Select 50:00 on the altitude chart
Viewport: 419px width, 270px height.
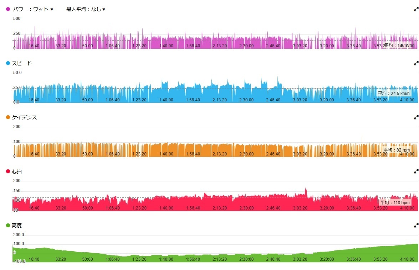point(87,259)
